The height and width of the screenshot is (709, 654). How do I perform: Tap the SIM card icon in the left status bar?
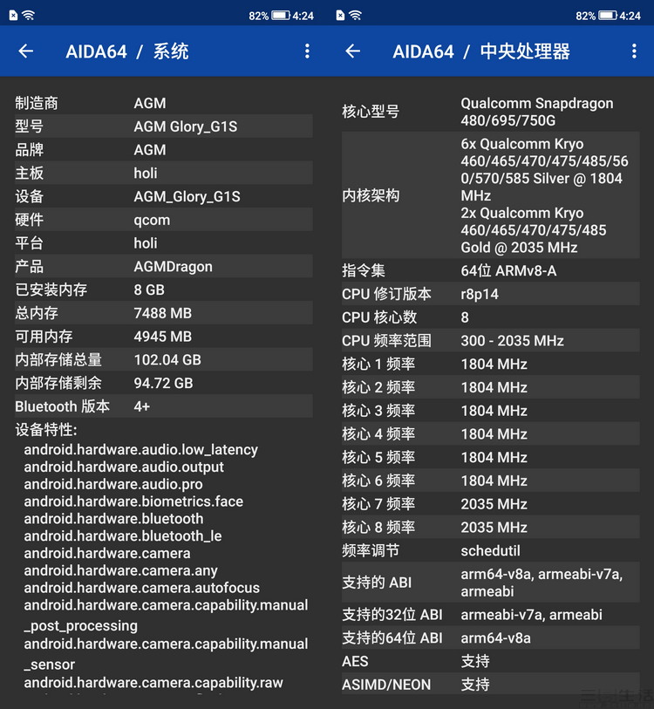pyautogui.click(x=14, y=16)
